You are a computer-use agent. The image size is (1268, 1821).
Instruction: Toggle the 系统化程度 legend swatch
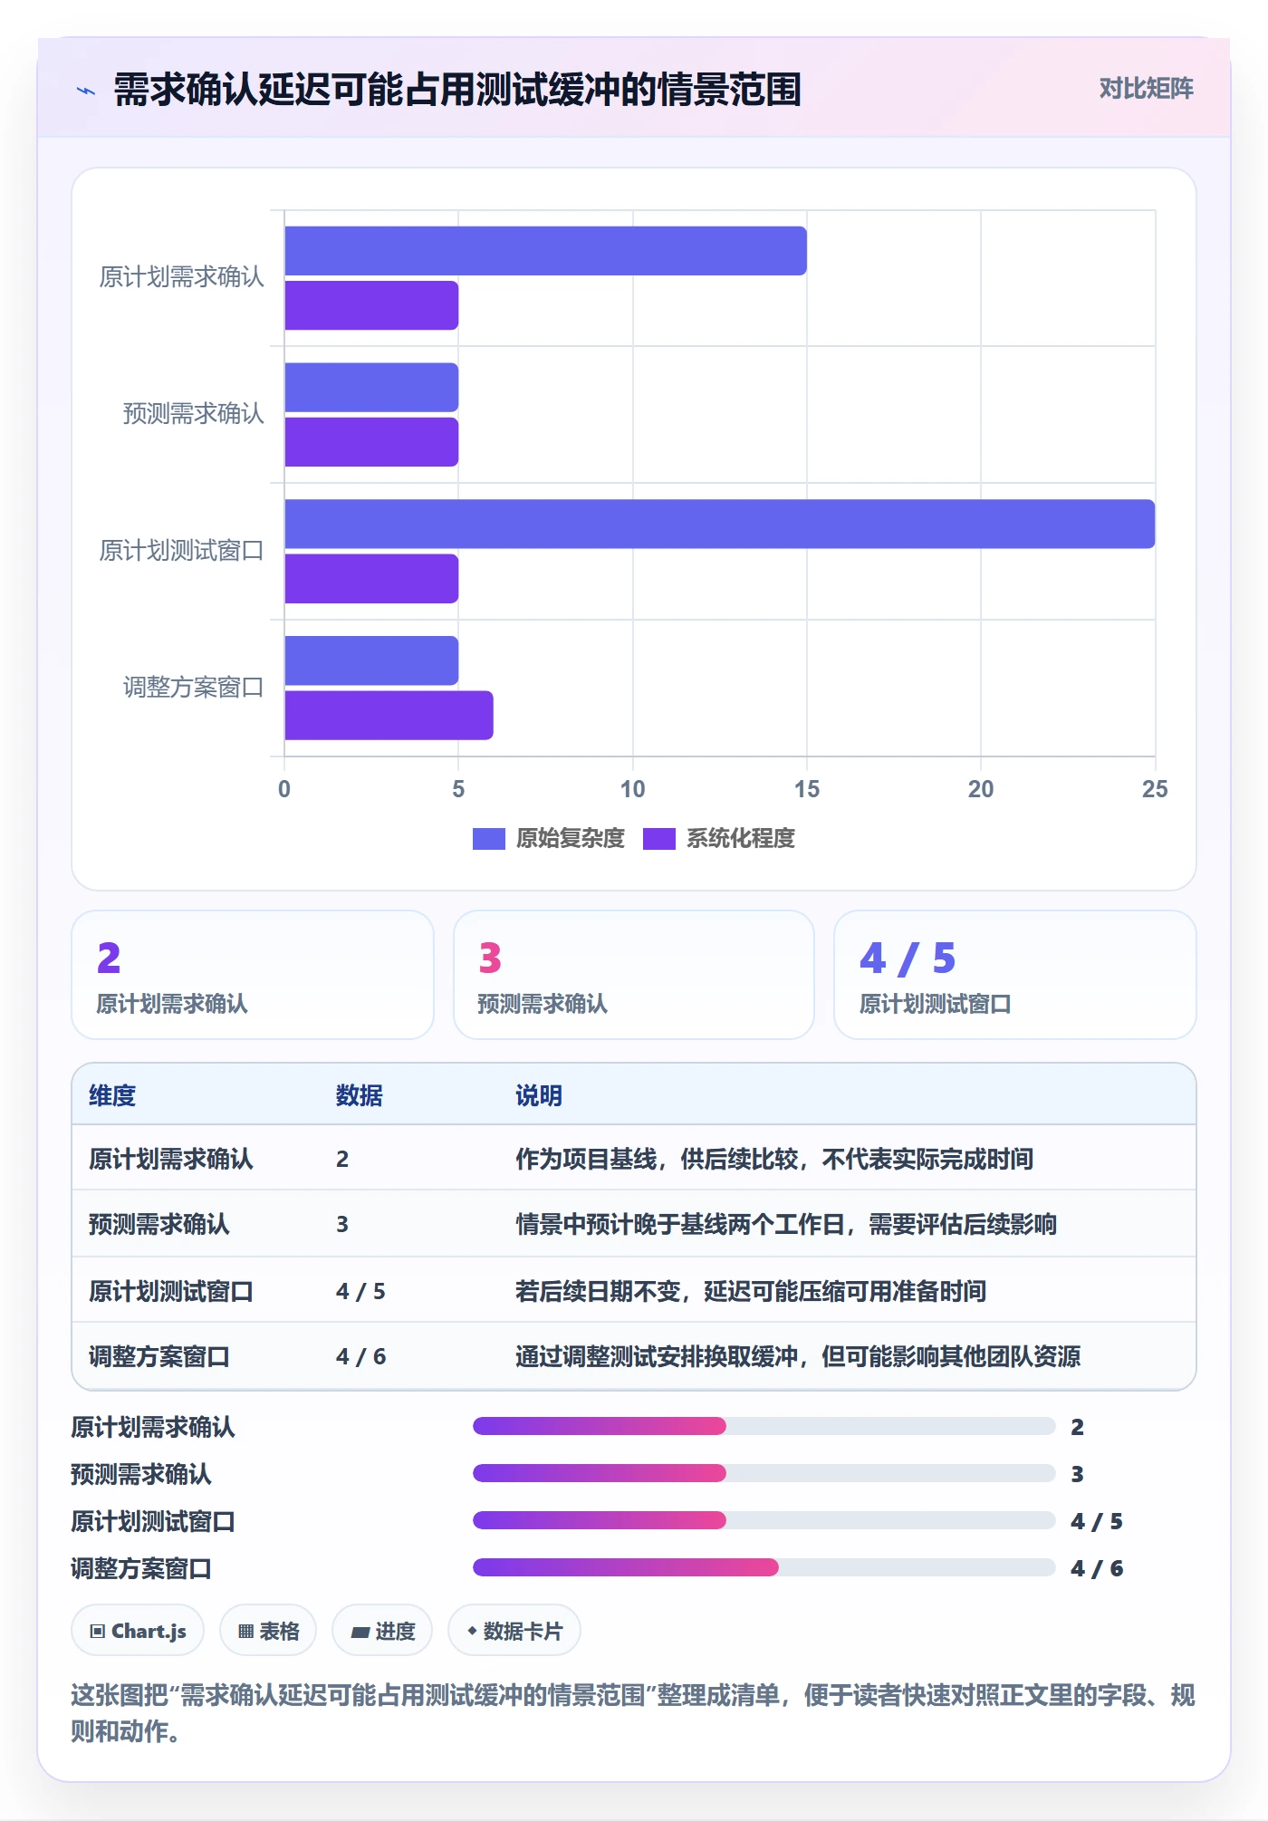658,839
